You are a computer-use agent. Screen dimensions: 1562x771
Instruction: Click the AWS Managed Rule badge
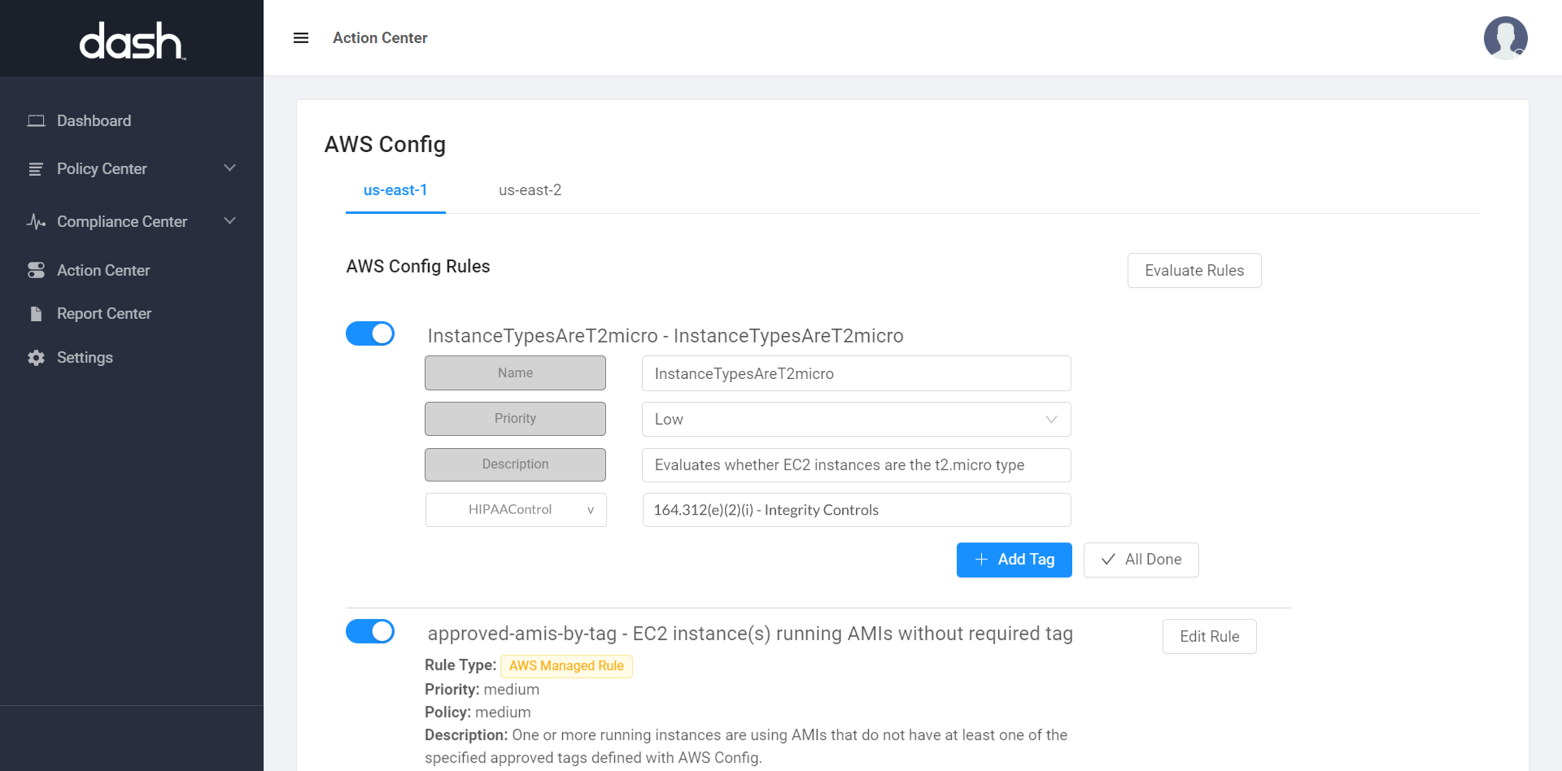pyautogui.click(x=566, y=666)
